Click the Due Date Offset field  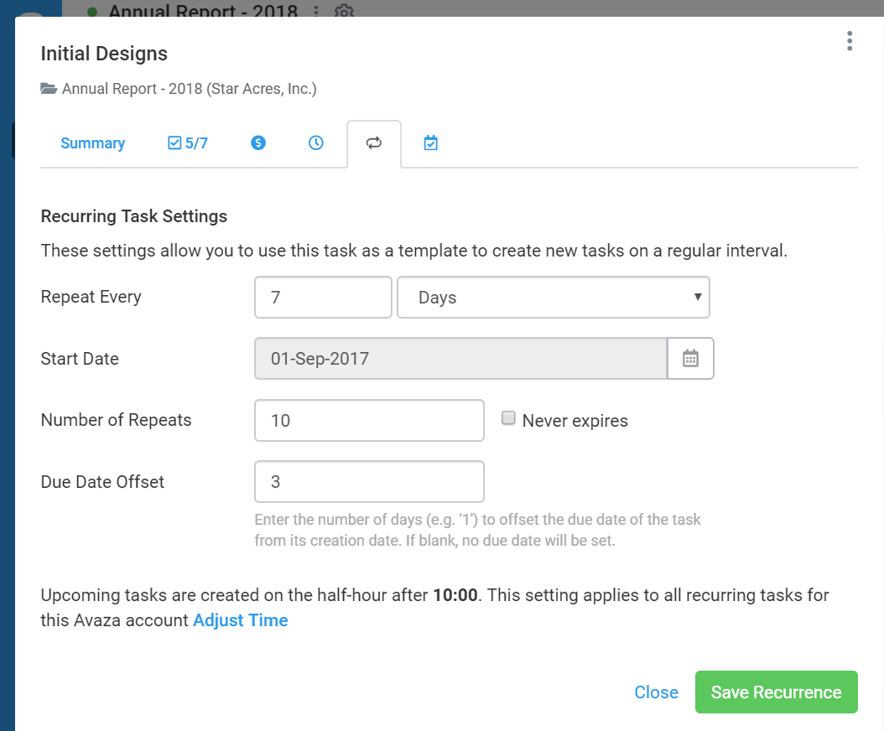[x=369, y=482]
